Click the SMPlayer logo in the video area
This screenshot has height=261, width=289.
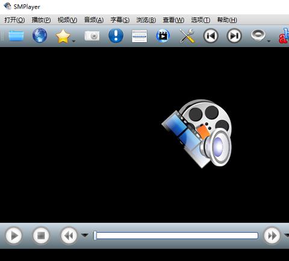coord(197,133)
